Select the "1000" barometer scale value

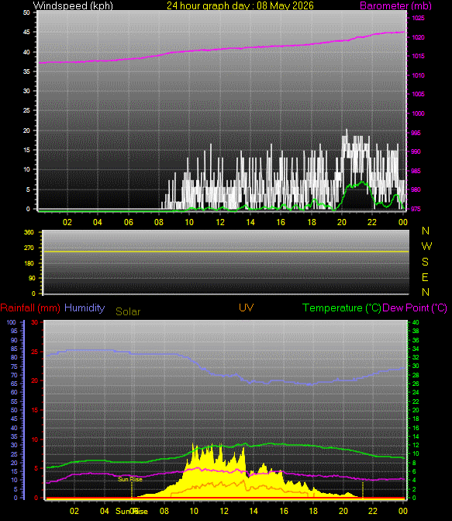coord(418,113)
